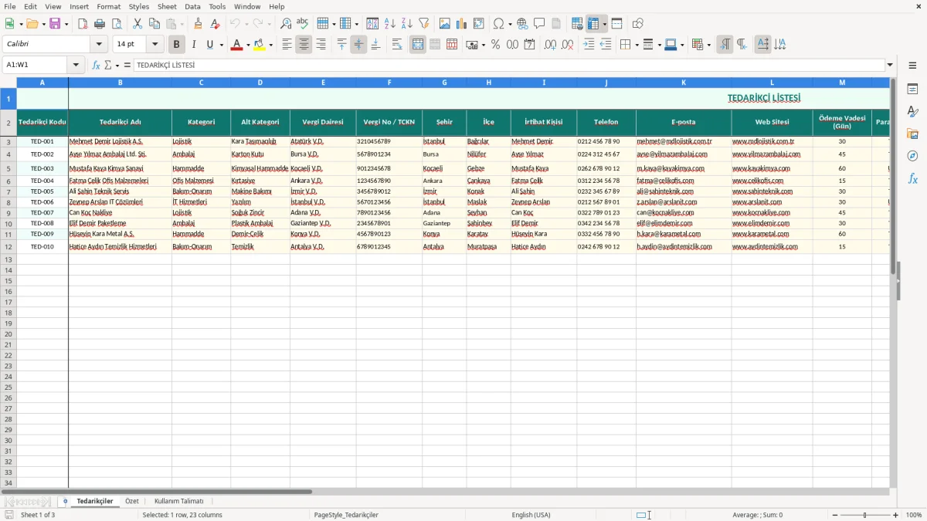The height and width of the screenshot is (521, 927).
Task: Open Find & Replace icon
Action: [286, 24]
